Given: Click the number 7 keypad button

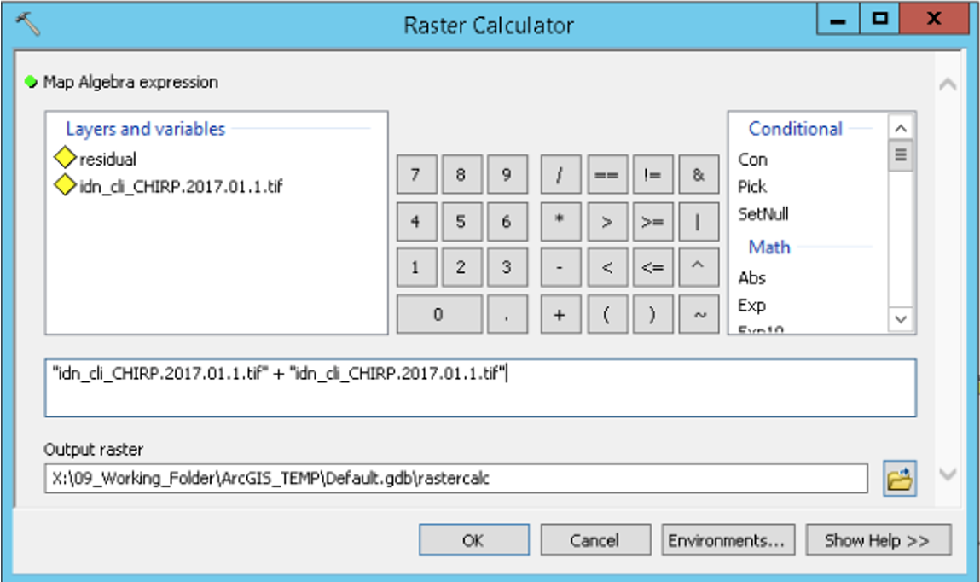Looking at the screenshot, I should (x=415, y=175).
